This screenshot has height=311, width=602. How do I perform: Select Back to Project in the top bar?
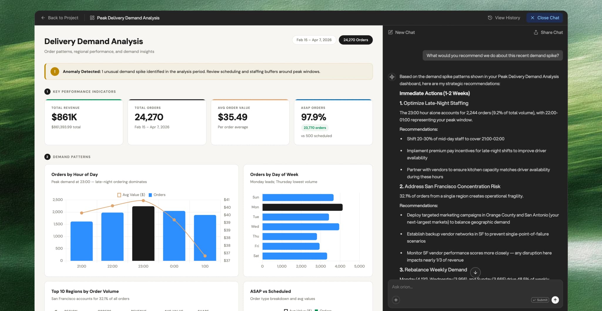(63, 18)
